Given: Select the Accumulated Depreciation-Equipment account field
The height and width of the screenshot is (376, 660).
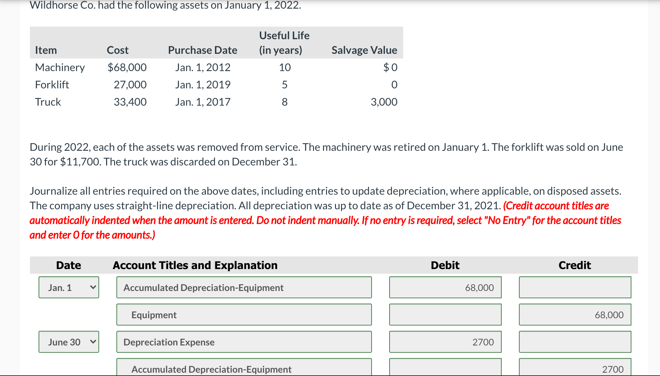Looking at the screenshot, I should coord(244,287).
